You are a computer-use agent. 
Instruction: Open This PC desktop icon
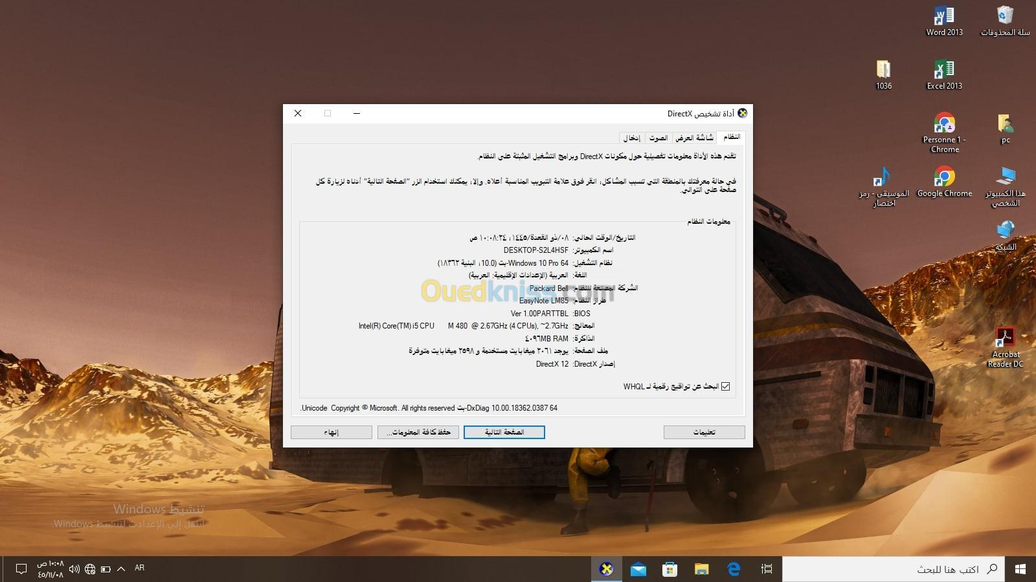coord(1005,187)
